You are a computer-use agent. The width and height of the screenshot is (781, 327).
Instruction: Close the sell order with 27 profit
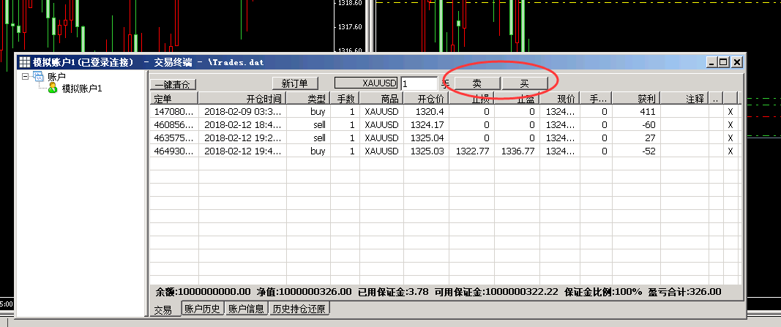[x=730, y=138]
